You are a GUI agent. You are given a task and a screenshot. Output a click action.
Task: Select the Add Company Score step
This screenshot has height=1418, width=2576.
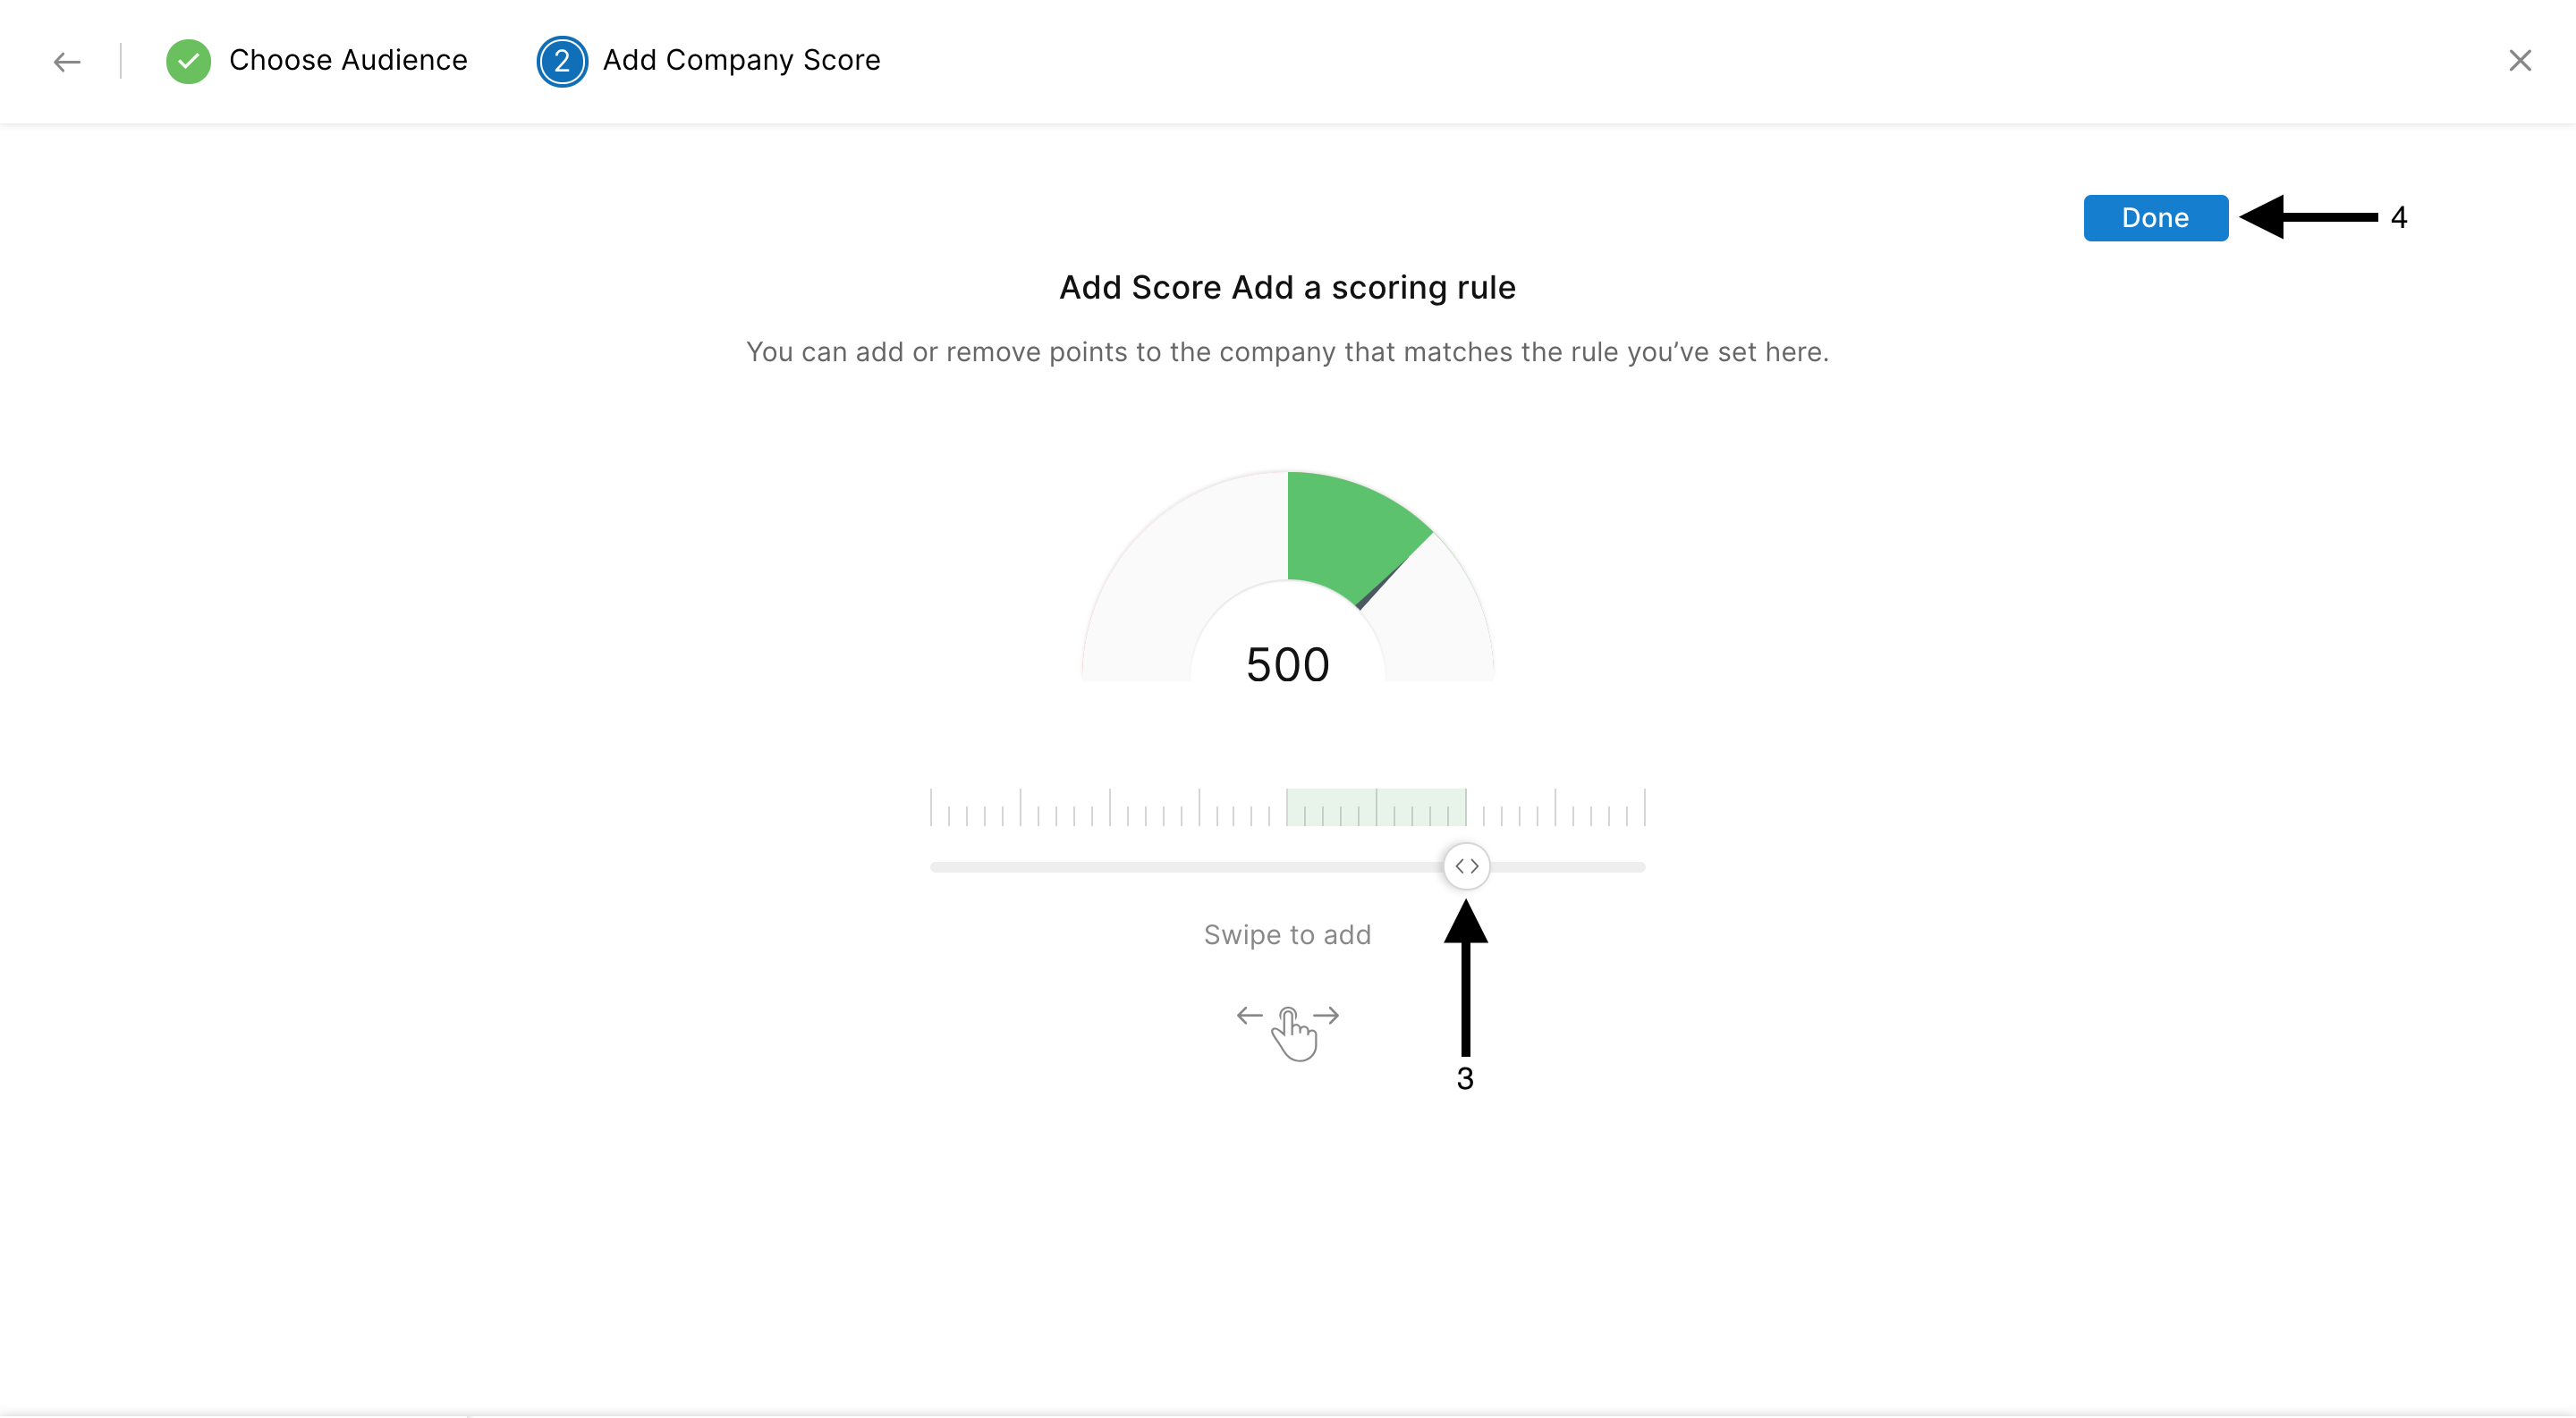coord(741,61)
